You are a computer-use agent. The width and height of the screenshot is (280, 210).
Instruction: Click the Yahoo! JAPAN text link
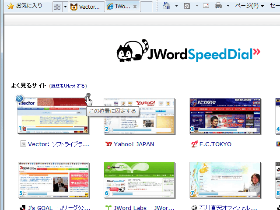(x=134, y=144)
